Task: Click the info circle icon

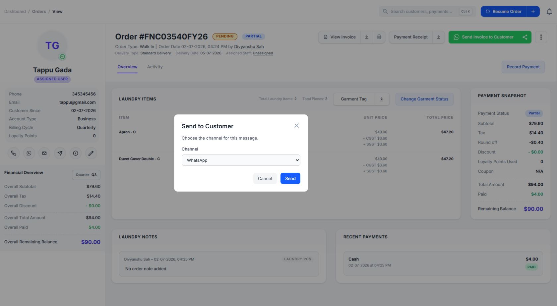Action: [x=76, y=153]
